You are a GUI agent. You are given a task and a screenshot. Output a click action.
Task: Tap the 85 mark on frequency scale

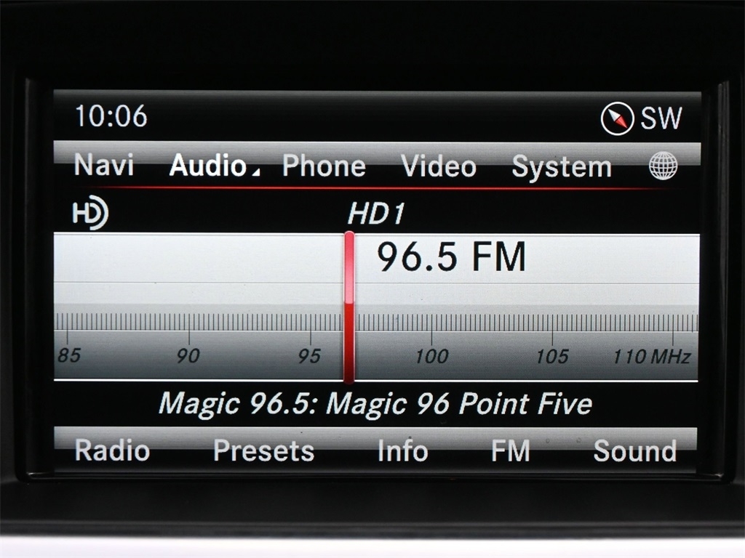[x=69, y=355]
